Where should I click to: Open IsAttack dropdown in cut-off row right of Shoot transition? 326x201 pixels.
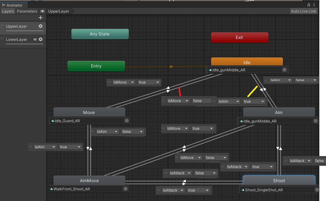(x=301, y=161)
